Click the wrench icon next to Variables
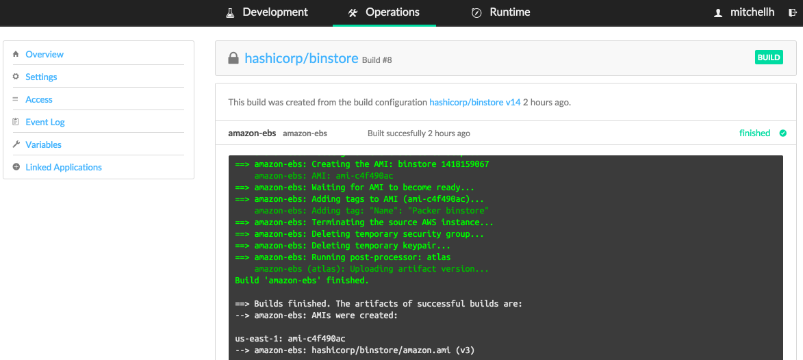Viewport: 803px width, 360px height. pyautogui.click(x=16, y=144)
